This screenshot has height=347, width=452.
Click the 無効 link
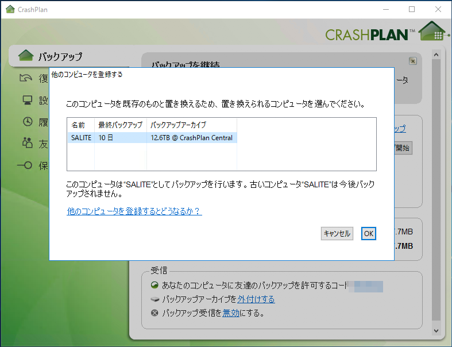pos(231,313)
